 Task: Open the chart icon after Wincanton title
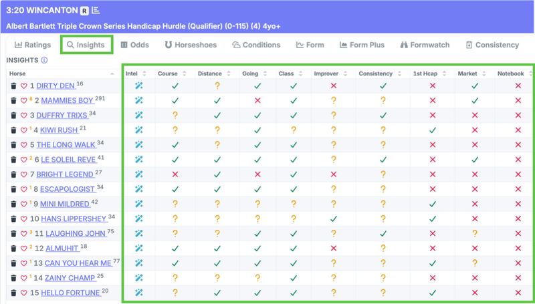tap(96, 11)
